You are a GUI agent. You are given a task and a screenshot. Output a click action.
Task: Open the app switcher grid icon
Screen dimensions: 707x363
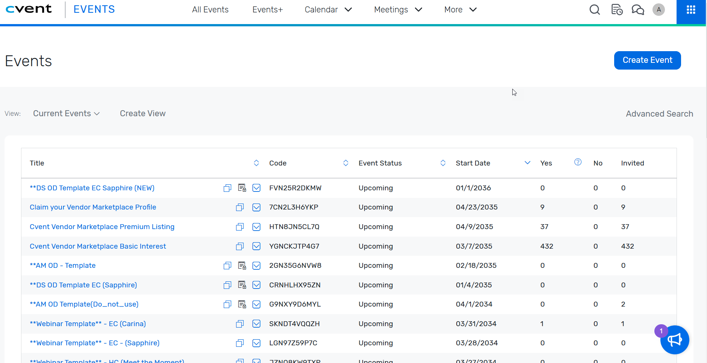pos(691,10)
